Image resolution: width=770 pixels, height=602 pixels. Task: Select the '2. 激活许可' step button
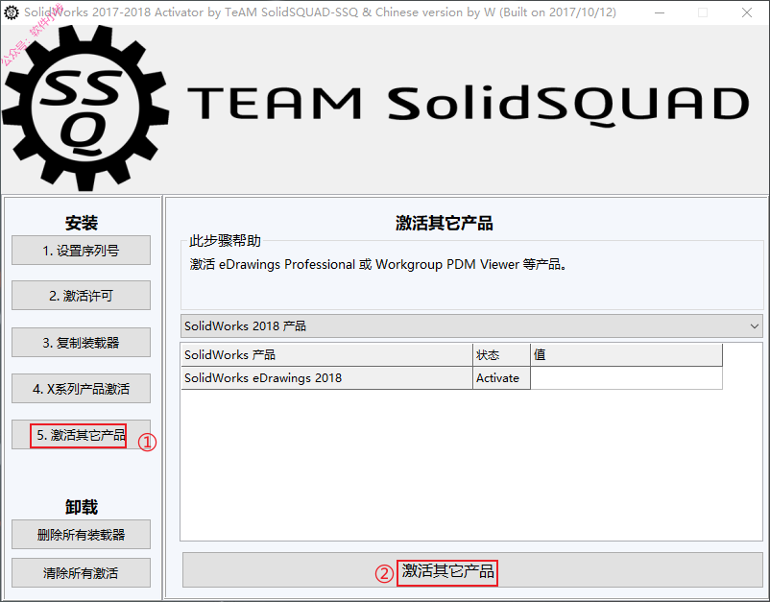tap(81, 296)
